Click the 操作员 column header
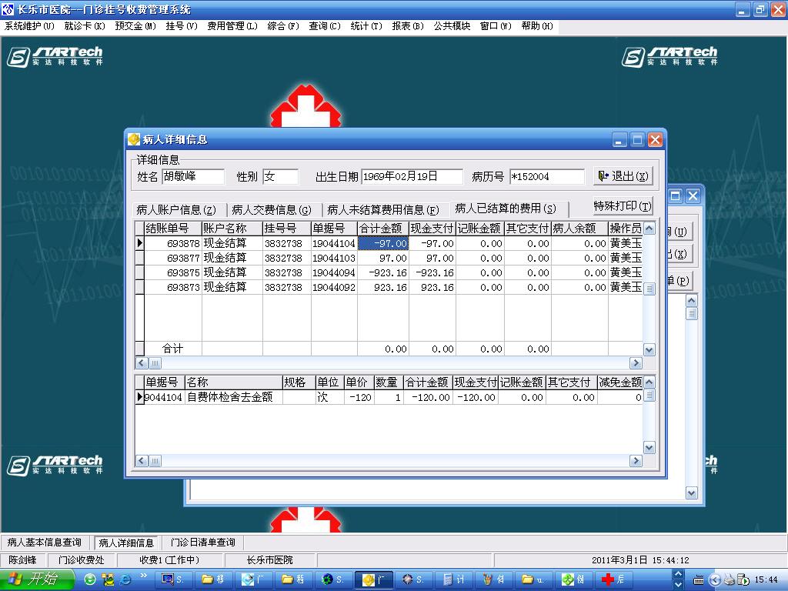 coord(625,229)
